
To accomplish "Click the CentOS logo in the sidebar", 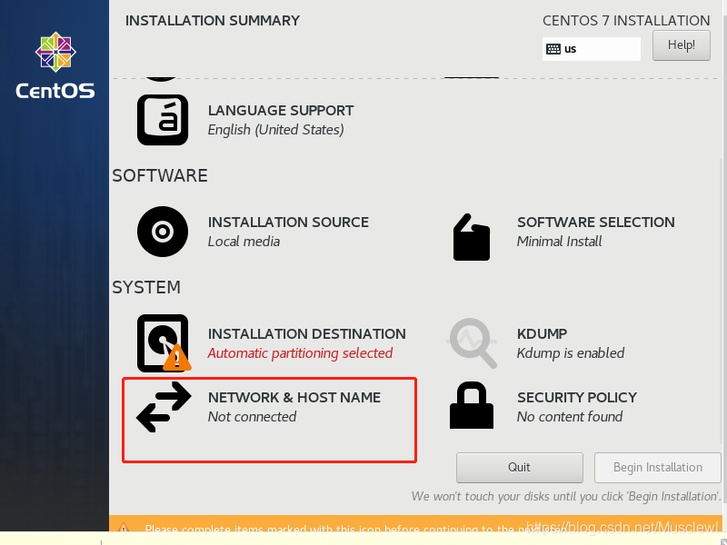I will coord(55,64).
